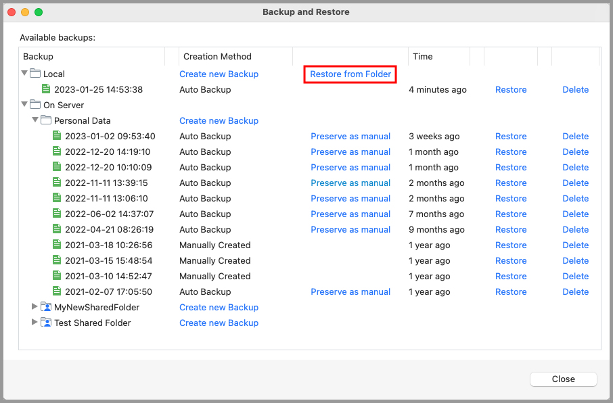
Task: Restore the 2021-03-15 15:48:54 backup
Action: [511, 260]
